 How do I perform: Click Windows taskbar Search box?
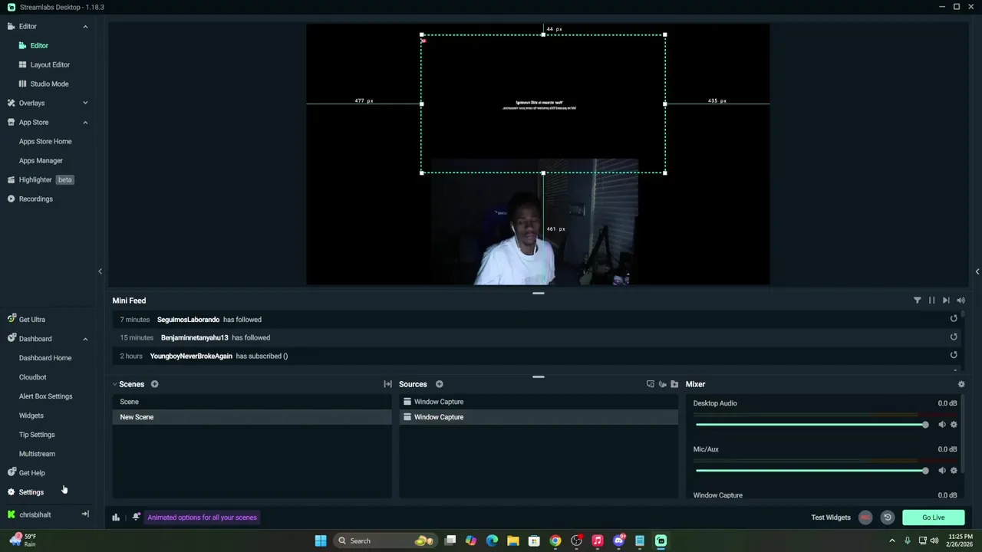(x=384, y=540)
